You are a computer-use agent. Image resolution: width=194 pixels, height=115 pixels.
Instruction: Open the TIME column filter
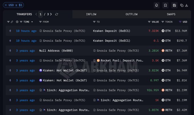pyautogui.click(x=21, y=22)
